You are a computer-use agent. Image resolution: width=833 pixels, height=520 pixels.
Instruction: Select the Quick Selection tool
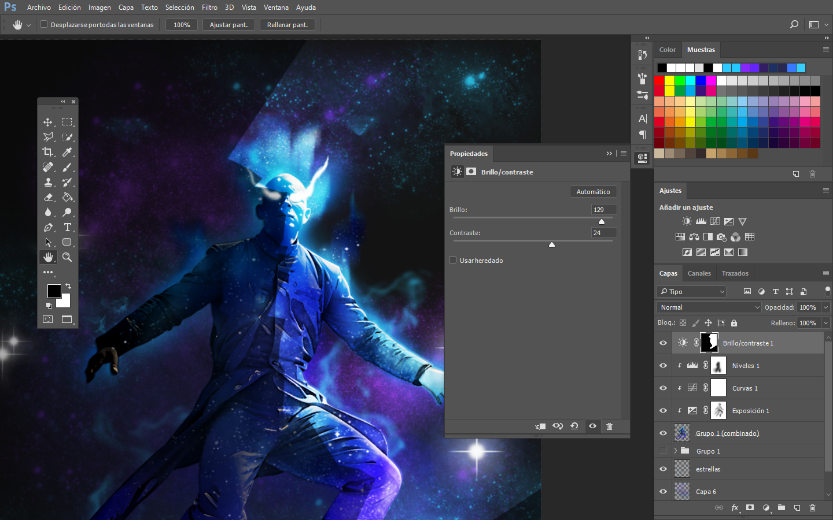[67, 137]
